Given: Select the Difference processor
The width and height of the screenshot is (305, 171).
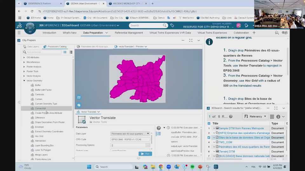Looking at the screenshot, I should click(40, 118).
